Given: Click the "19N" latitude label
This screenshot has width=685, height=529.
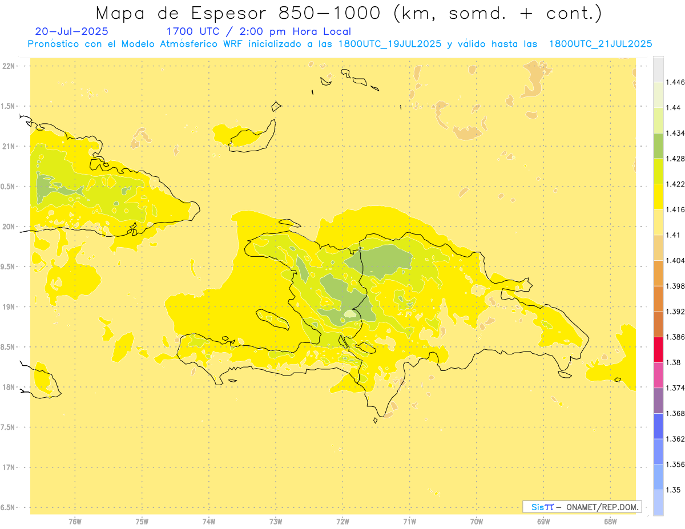Looking at the screenshot, I should (9, 307).
